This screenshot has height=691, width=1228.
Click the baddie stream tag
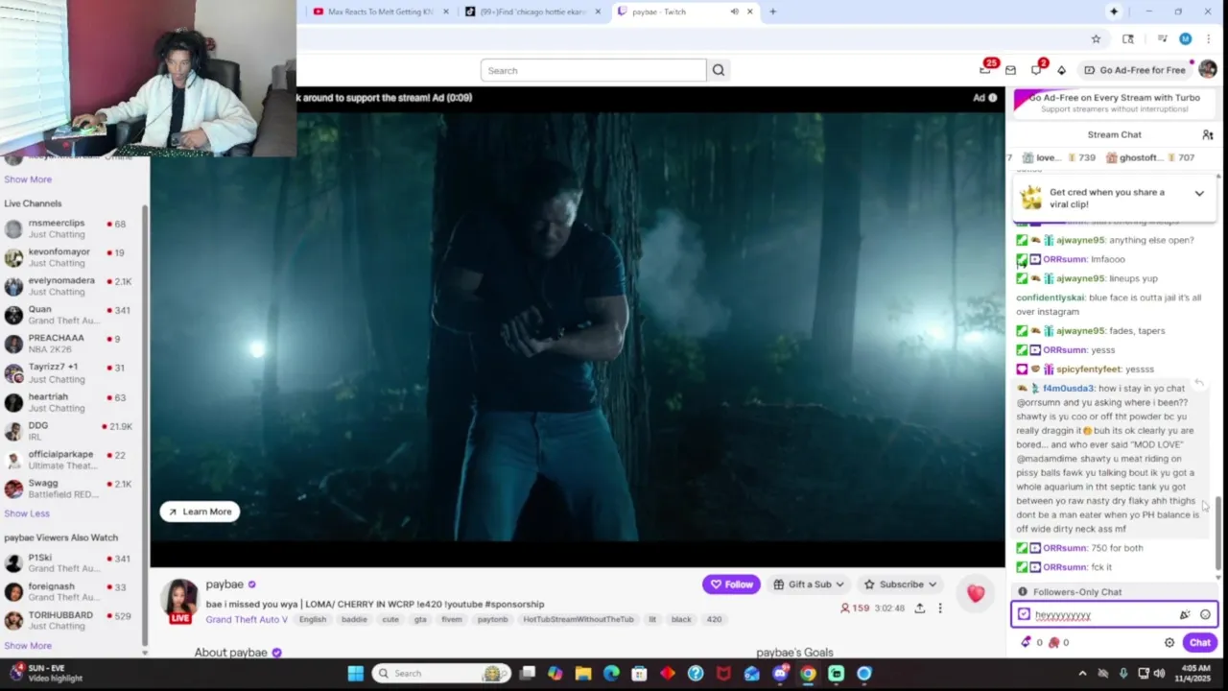point(354,620)
